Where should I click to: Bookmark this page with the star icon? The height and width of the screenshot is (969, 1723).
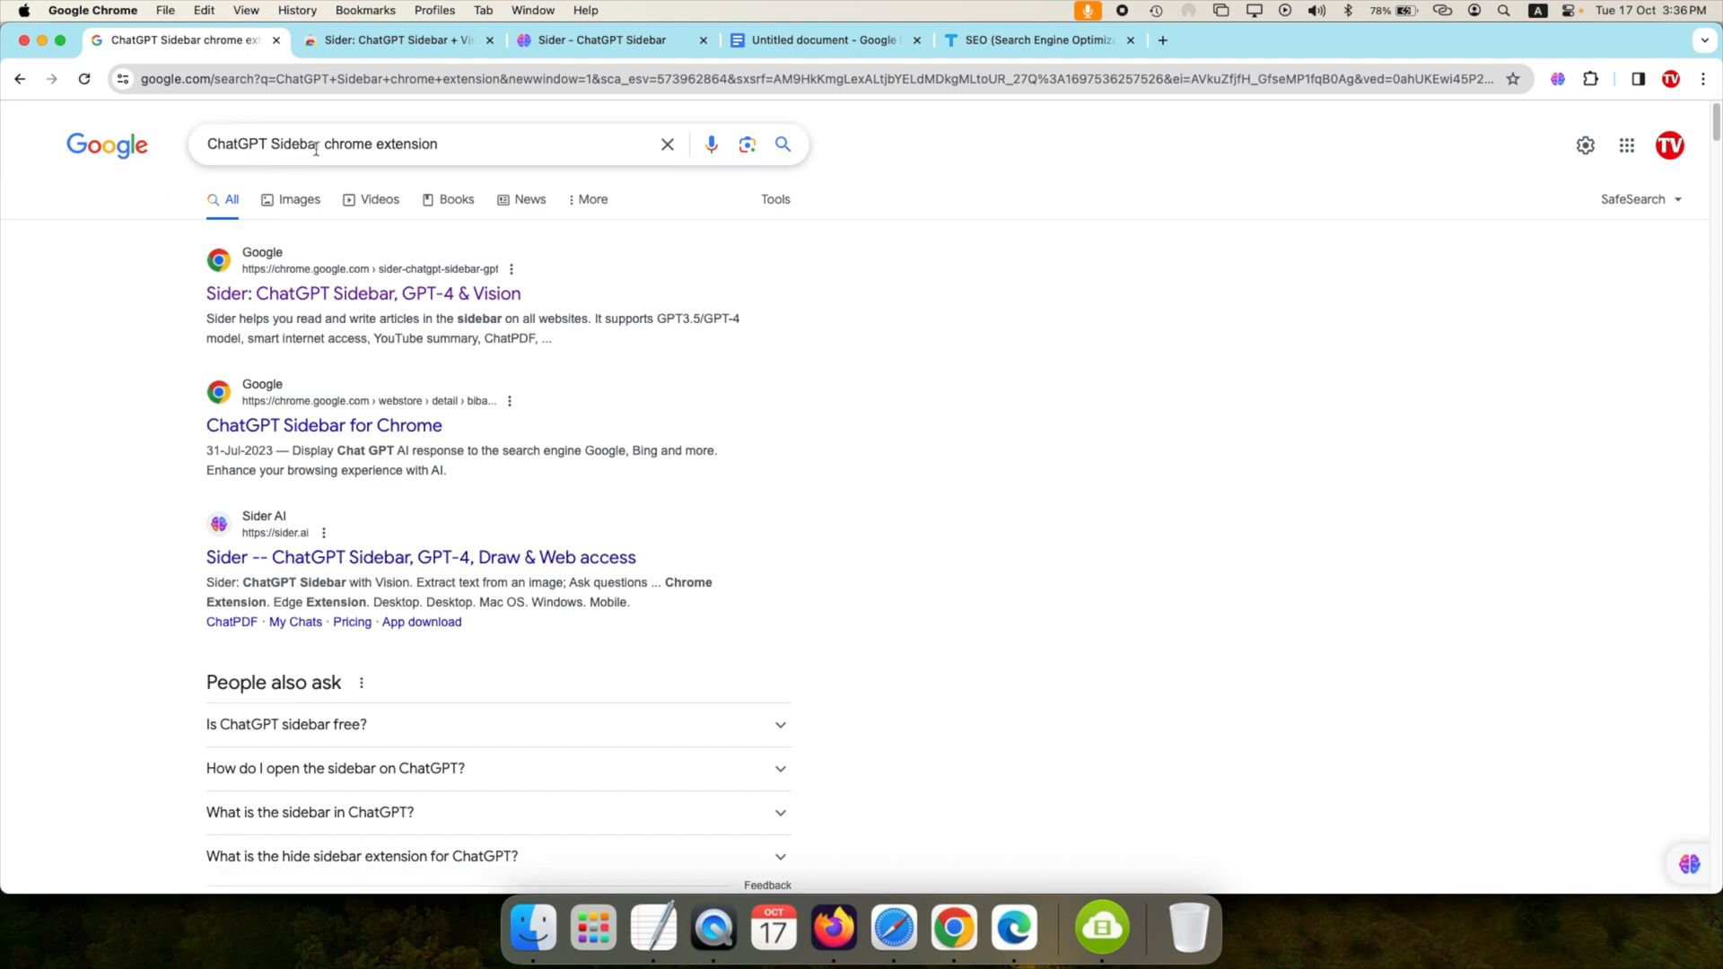[1513, 79]
